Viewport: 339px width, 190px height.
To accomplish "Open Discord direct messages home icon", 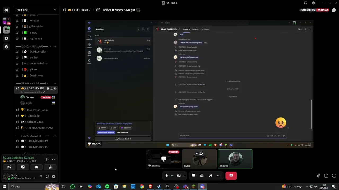I will [x=6, y=10].
